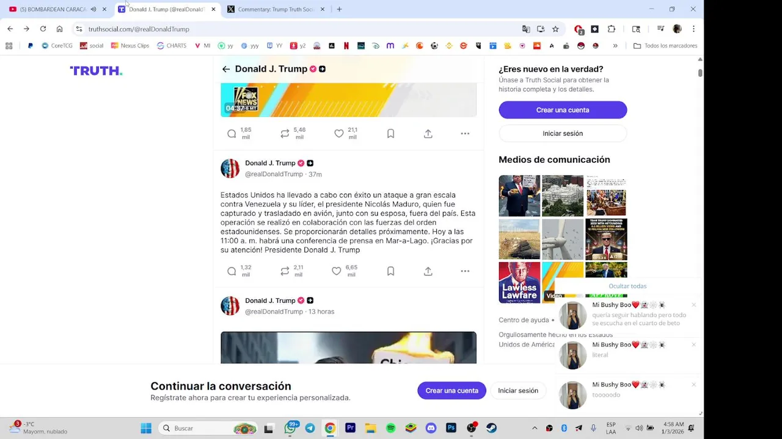Like the 37m Venezuela post with the heart
Image resolution: width=782 pixels, height=439 pixels.
pos(337,271)
